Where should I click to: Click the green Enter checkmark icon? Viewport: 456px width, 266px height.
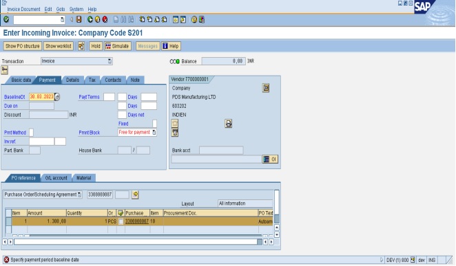coord(6,19)
